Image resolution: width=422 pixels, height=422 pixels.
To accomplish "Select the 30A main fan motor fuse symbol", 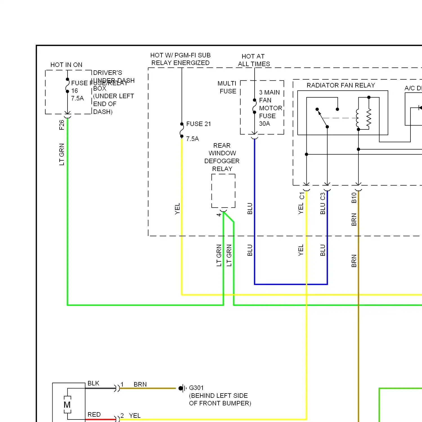I will (x=255, y=106).
